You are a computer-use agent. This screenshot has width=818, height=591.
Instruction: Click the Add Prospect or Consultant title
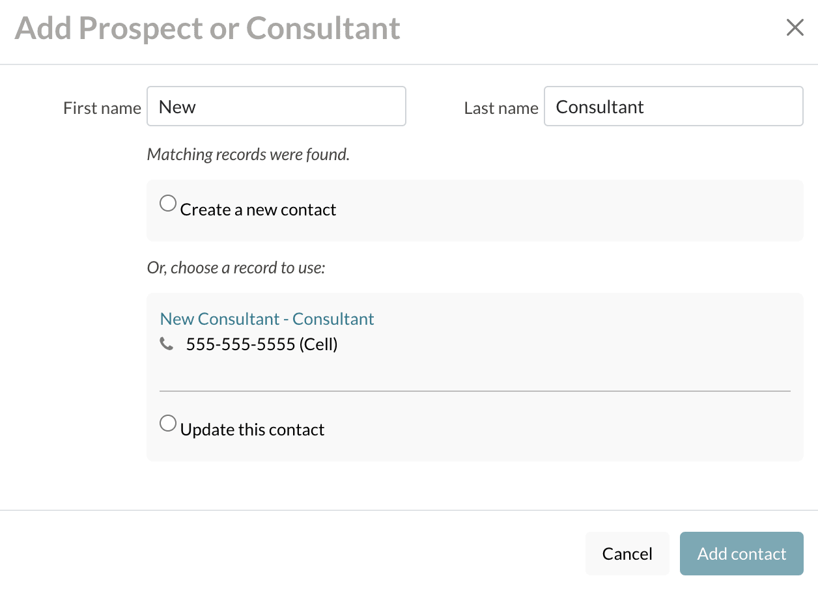coord(207,29)
